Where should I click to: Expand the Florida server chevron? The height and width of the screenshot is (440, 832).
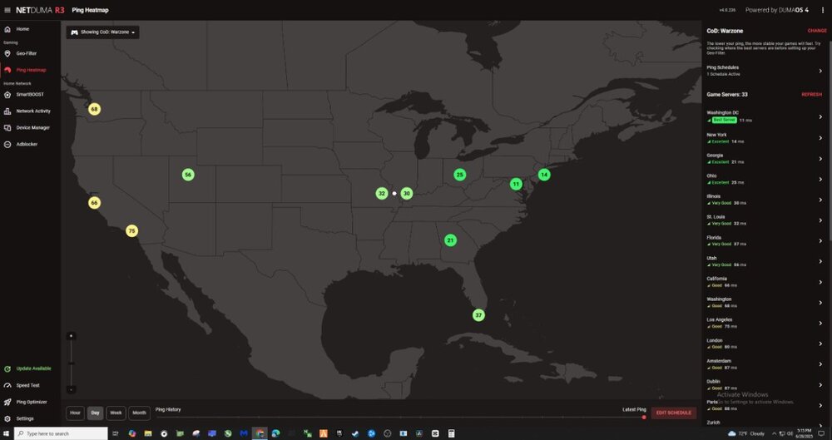point(820,241)
